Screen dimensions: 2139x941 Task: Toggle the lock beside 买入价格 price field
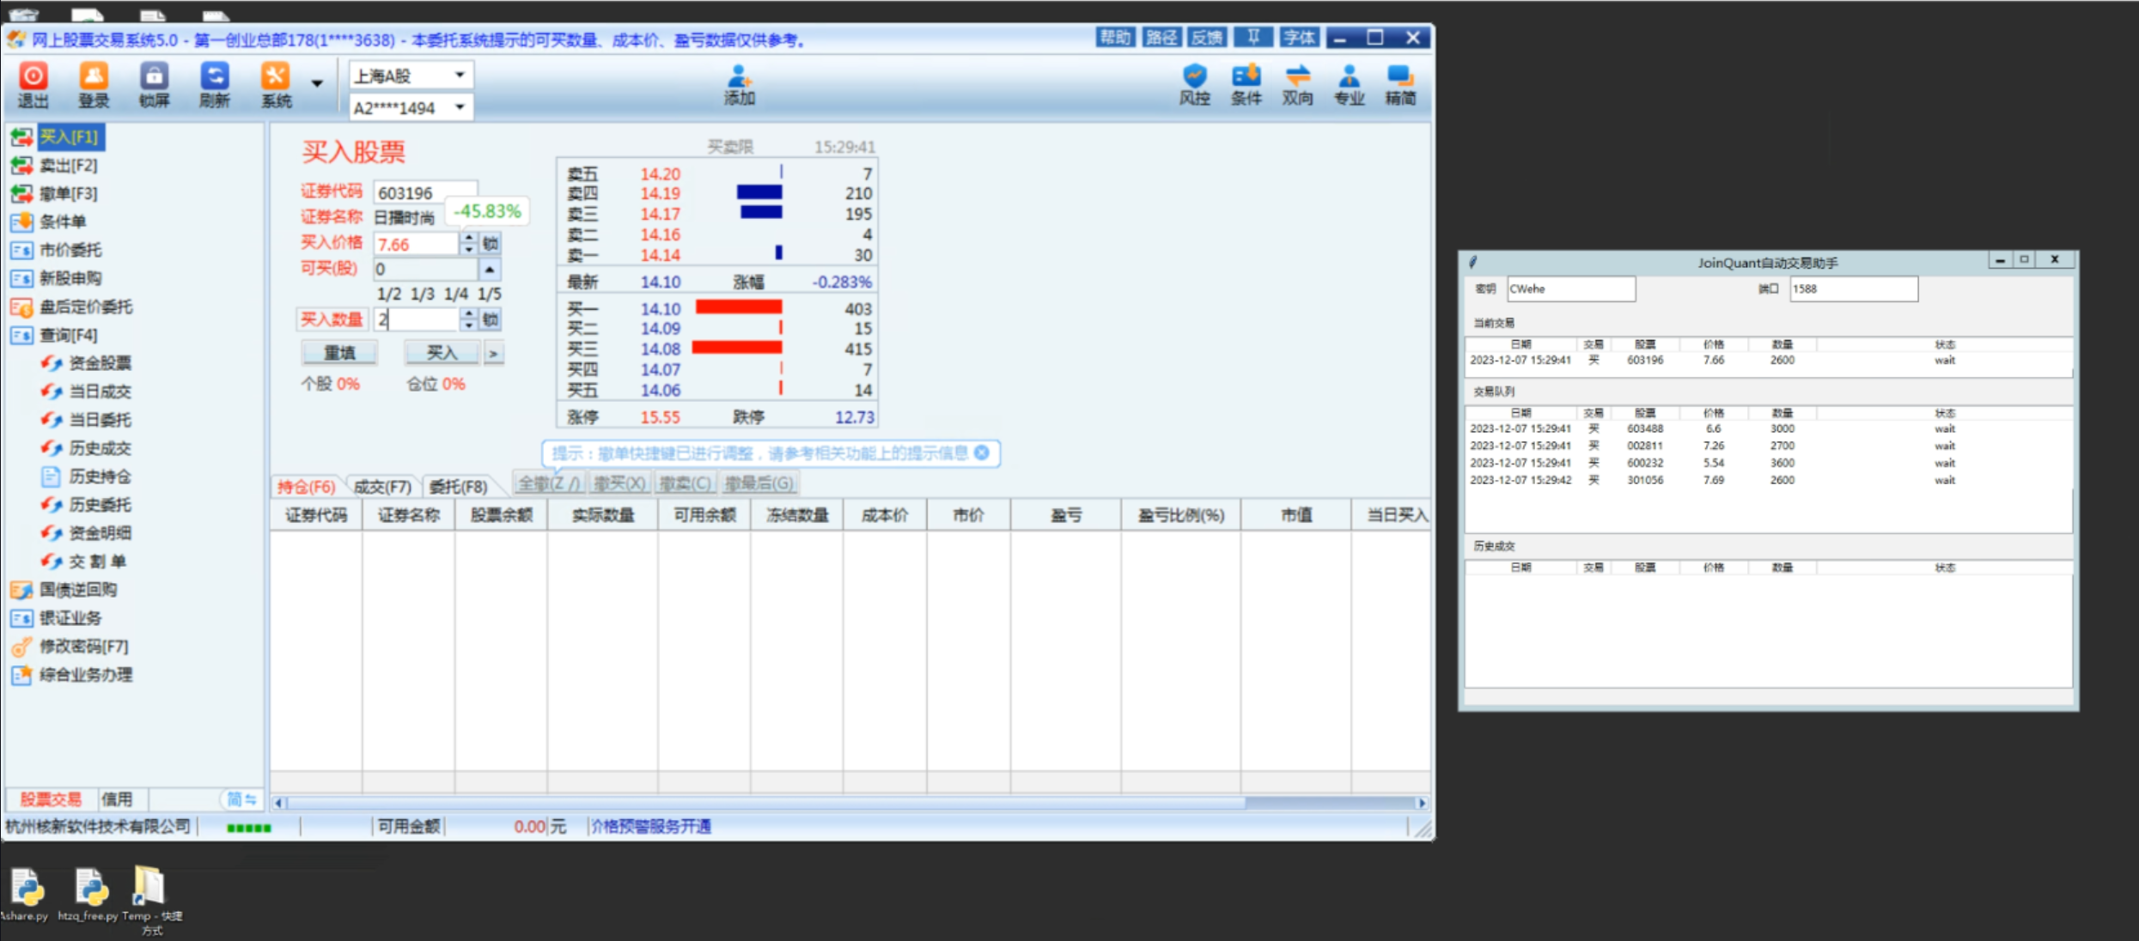tap(491, 244)
